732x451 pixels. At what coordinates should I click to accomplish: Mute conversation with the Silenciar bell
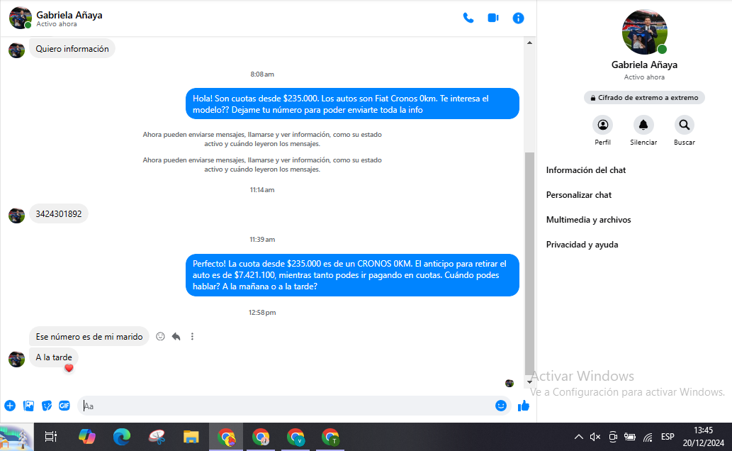pyautogui.click(x=643, y=126)
